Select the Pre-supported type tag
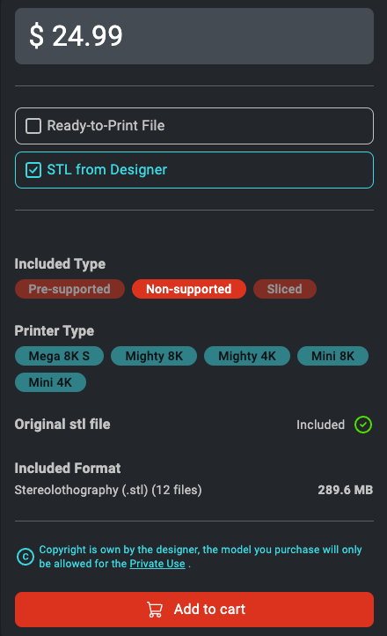 coord(69,289)
